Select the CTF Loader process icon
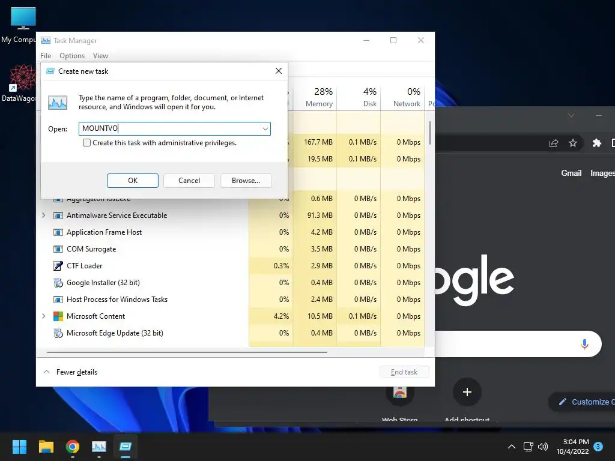This screenshot has height=461, width=615. [x=58, y=266]
